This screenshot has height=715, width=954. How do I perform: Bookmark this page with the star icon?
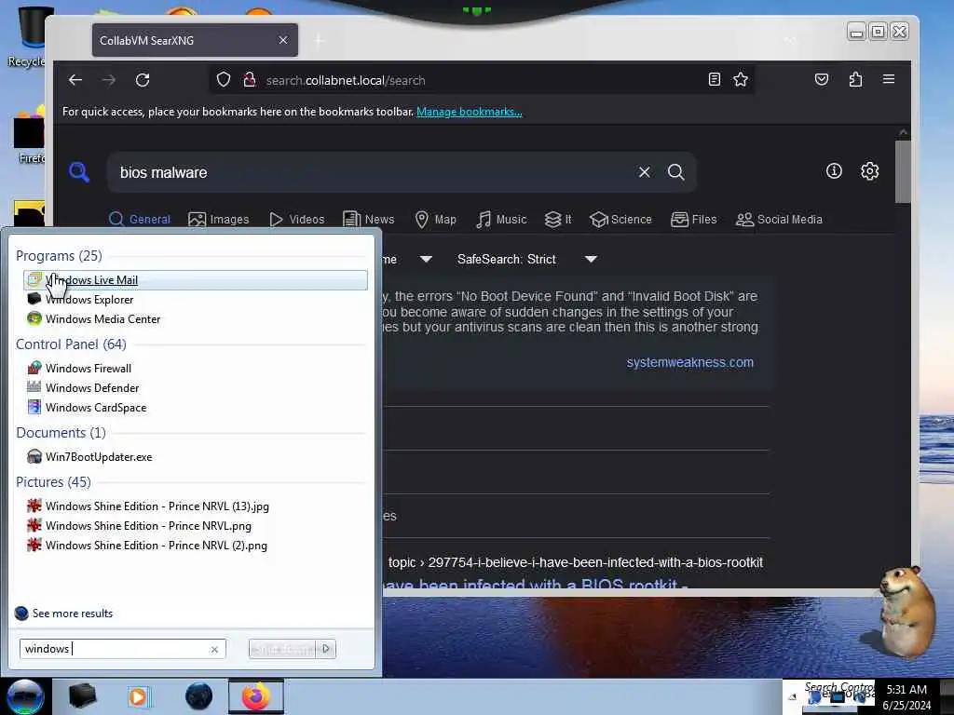(741, 79)
